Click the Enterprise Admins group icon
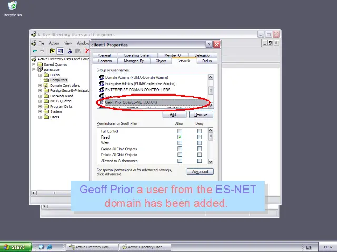The image size is (337, 252). pyautogui.click(x=102, y=83)
